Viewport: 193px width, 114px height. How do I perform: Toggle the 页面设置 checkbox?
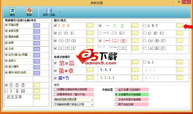pos(6,25)
